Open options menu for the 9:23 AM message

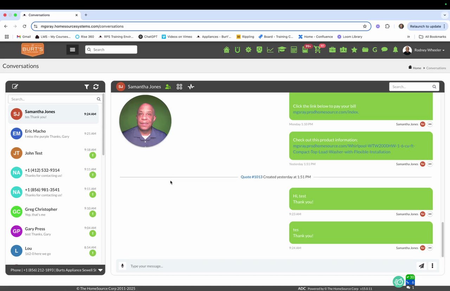[x=430, y=214]
